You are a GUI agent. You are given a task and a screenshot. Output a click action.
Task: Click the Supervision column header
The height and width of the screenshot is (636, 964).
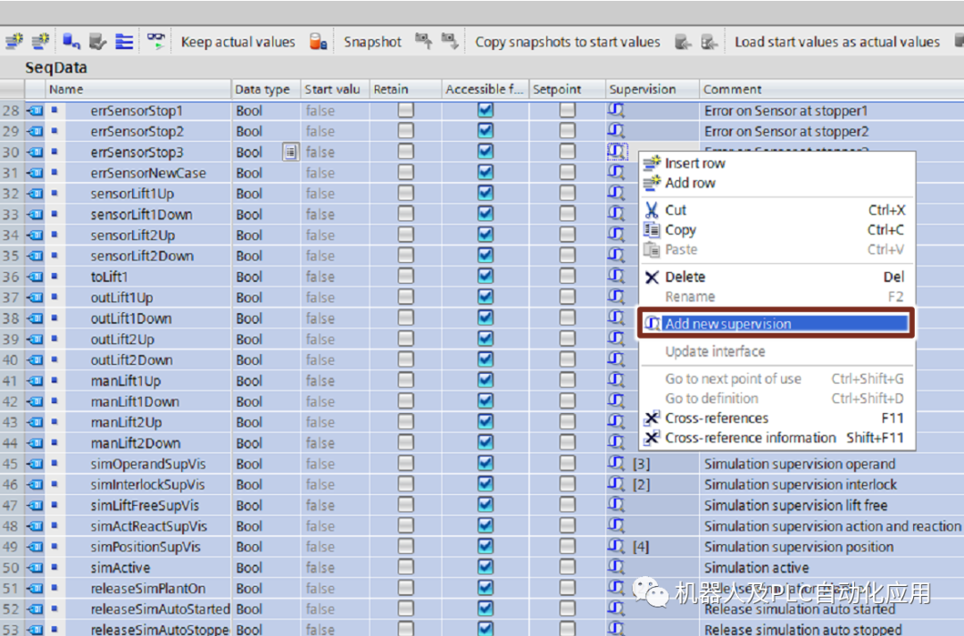pyautogui.click(x=652, y=89)
